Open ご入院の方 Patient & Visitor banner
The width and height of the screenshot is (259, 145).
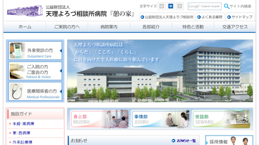[x=35, y=71]
